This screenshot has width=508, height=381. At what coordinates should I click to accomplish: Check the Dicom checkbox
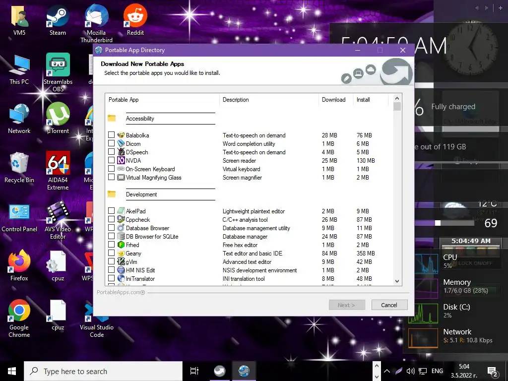coord(111,143)
